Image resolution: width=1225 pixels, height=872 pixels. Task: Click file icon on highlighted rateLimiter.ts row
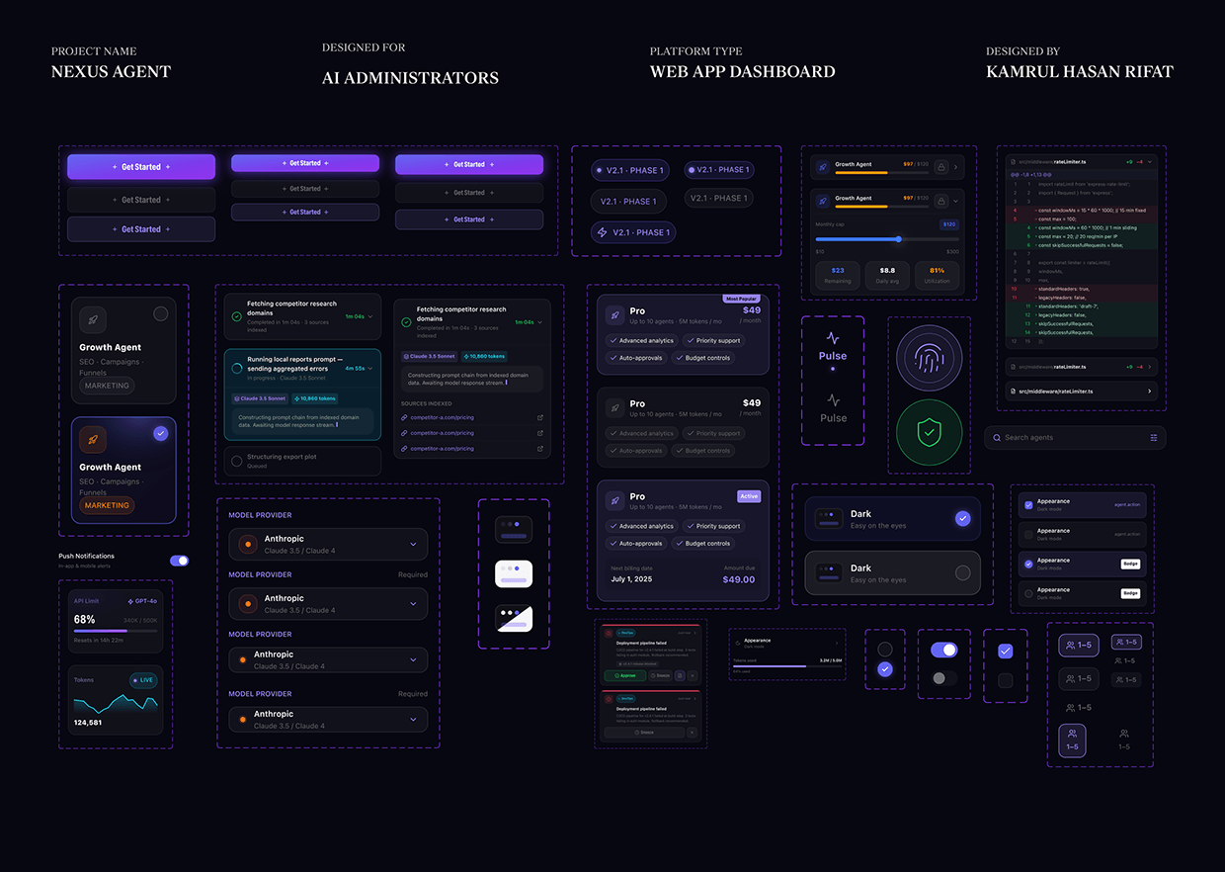click(1013, 392)
